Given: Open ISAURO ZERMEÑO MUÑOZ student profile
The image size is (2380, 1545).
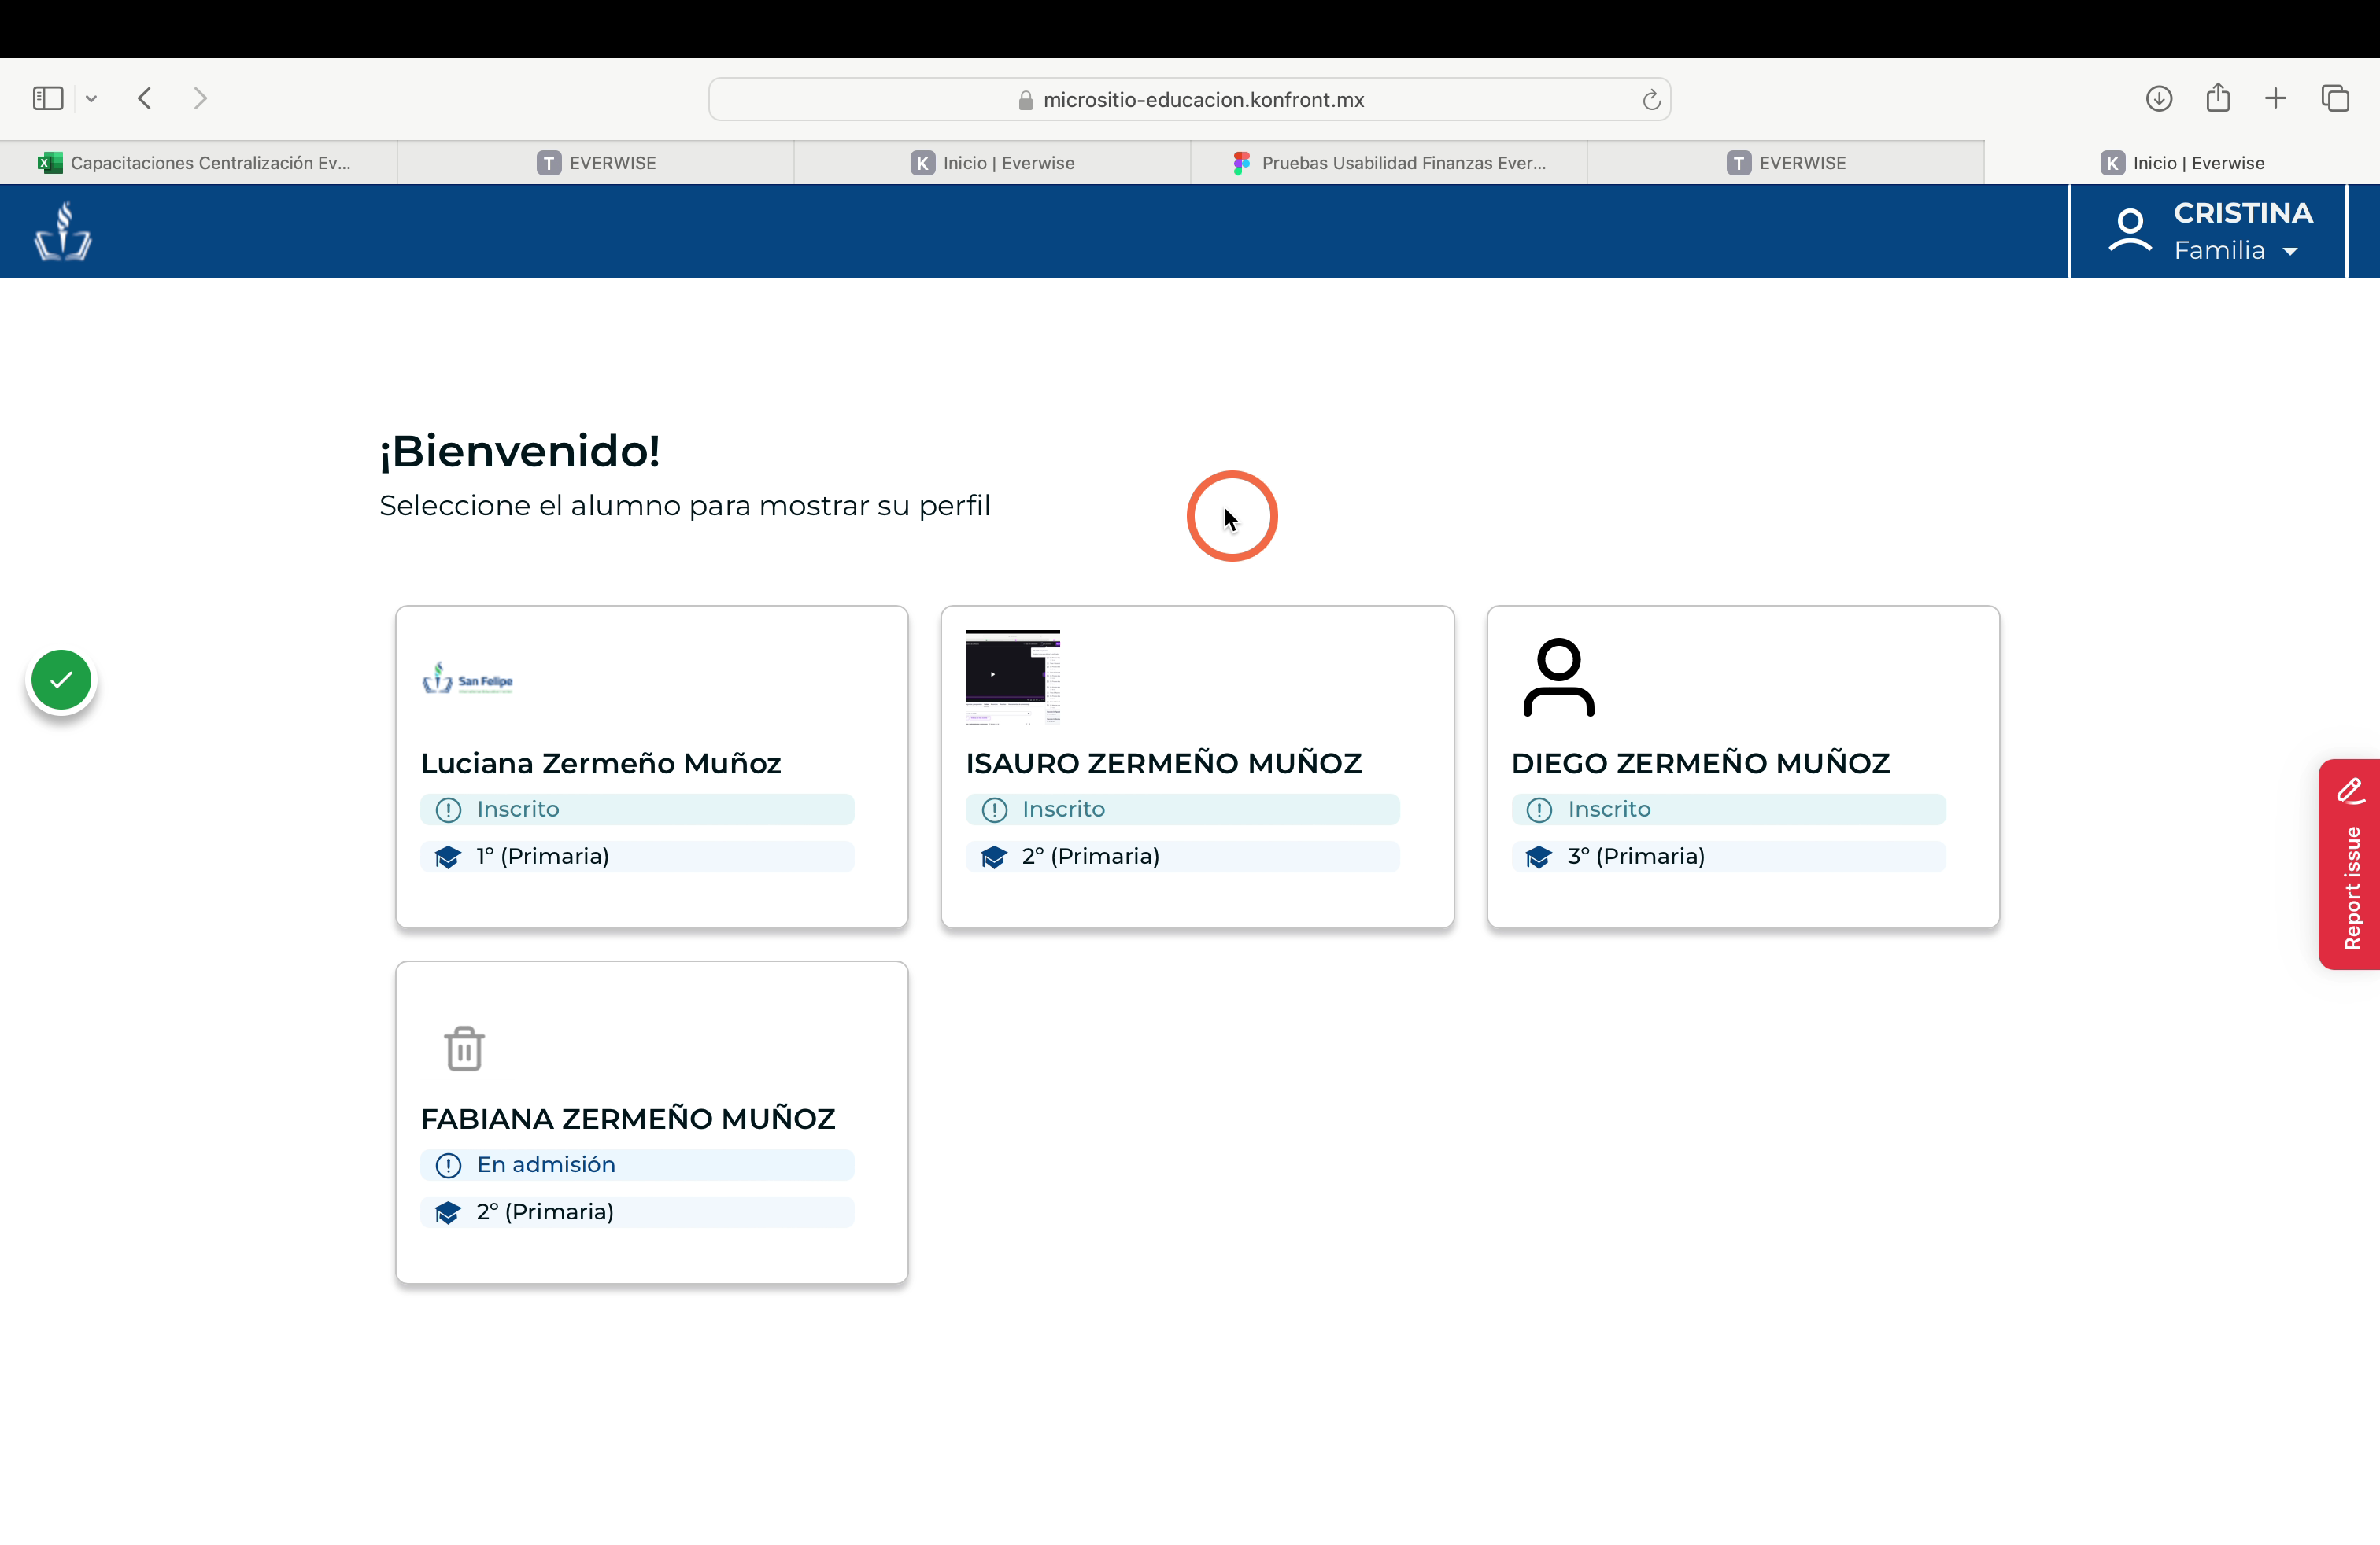Looking at the screenshot, I should (x=1197, y=766).
